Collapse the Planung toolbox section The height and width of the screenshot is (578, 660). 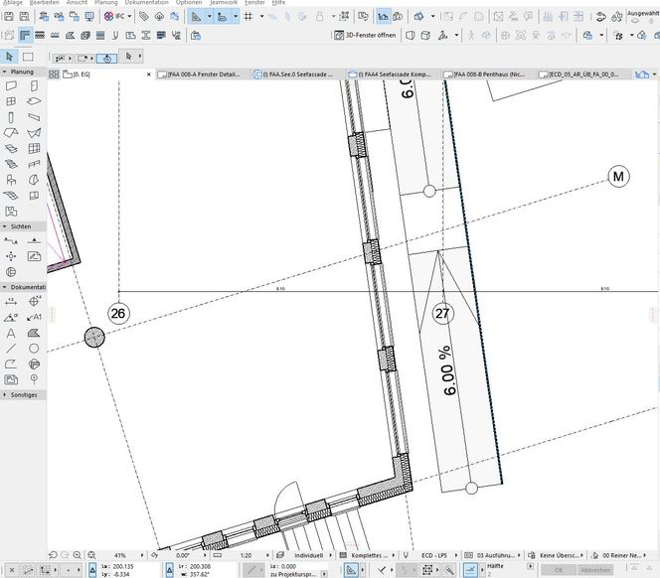click(x=5, y=72)
